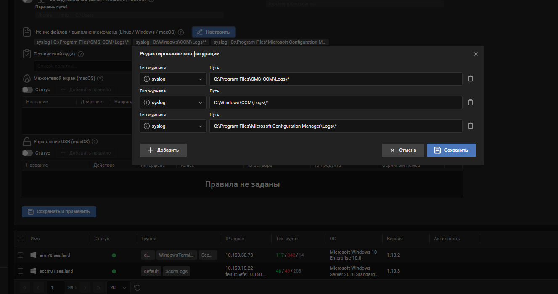Edit the C:\Windows\CCM\Logs\* path field
The image size is (558, 294).
tap(336, 102)
